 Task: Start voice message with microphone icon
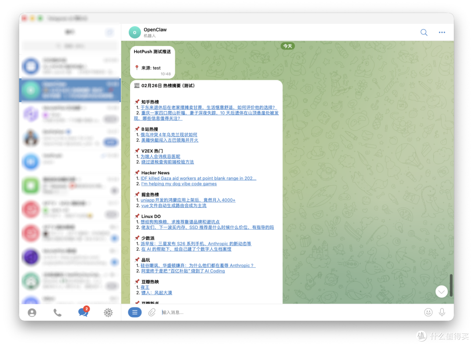click(442, 312)
